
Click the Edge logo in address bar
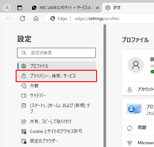pyautogui.click(x=53, y=18)
